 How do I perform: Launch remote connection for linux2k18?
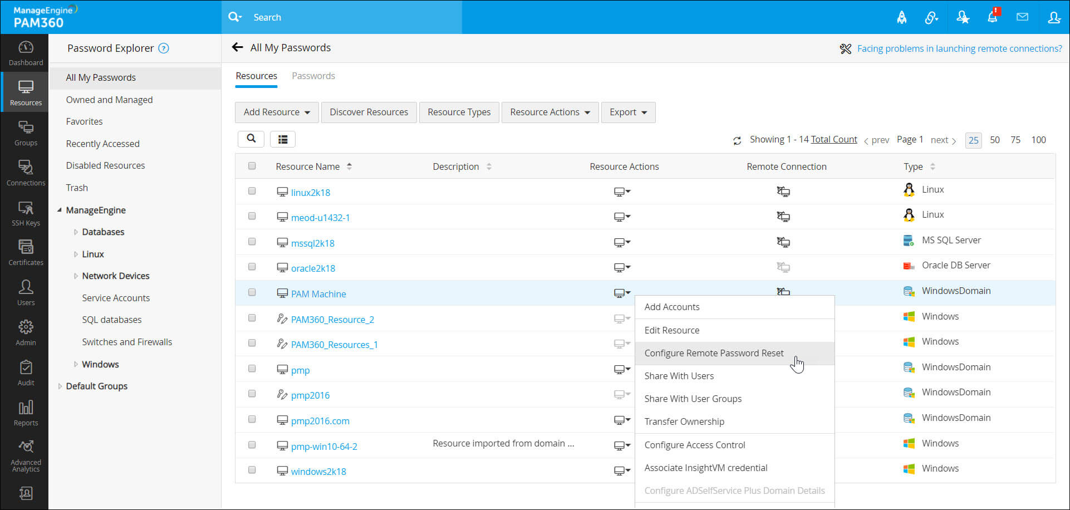(x=783, y=192)
